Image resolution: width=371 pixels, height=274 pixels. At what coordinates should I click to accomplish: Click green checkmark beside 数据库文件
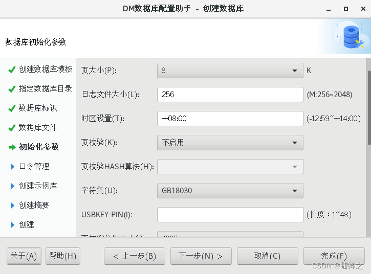[12, 128]
